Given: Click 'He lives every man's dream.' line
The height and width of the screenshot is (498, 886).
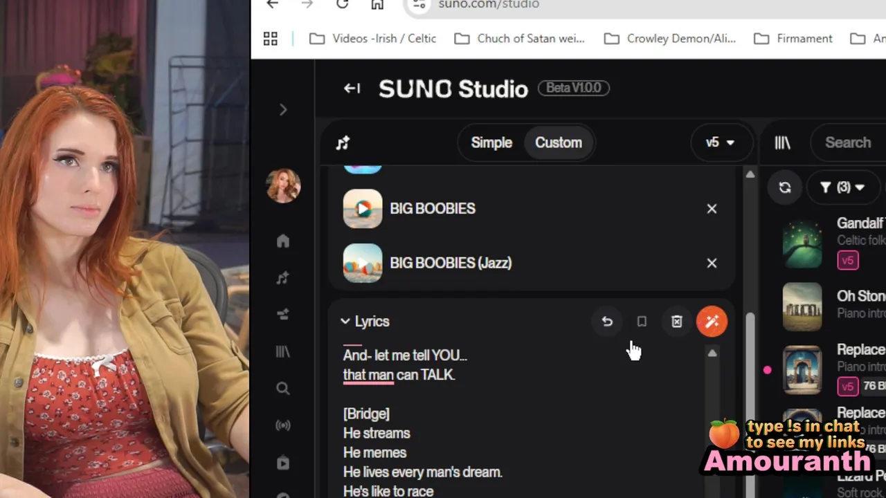Looking at the screenshot, I should click(422, 472).
